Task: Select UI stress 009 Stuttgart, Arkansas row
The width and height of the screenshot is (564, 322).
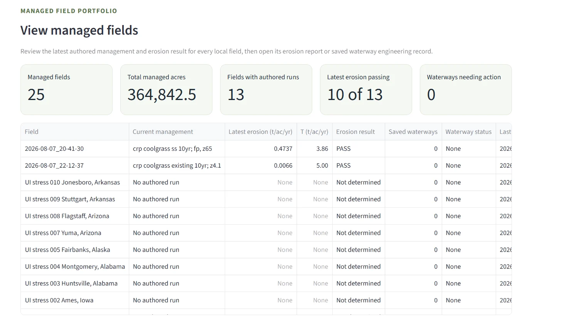Action: pos(266,199)
